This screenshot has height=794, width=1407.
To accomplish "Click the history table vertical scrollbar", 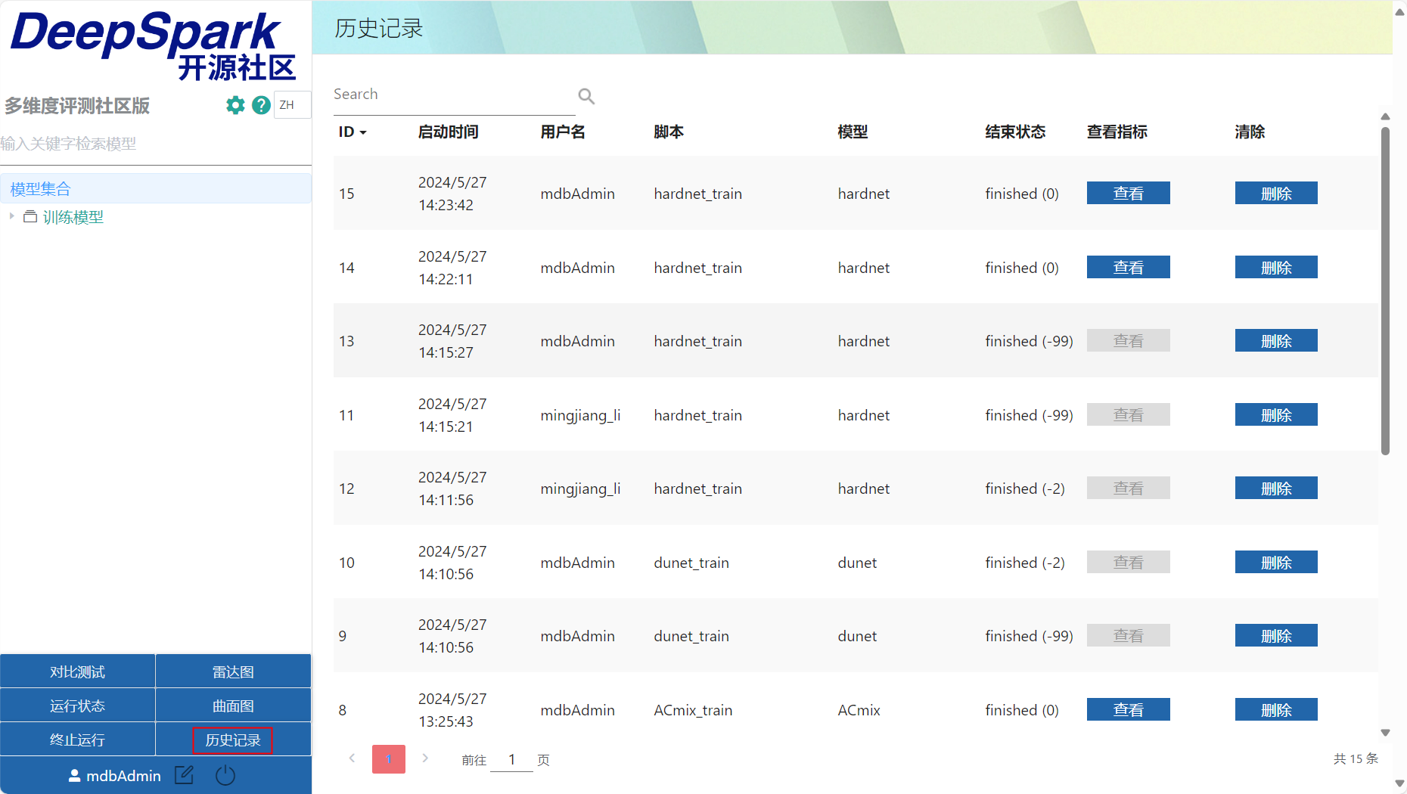I will [1385, 291].
